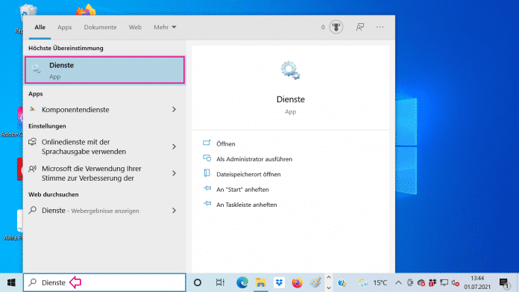The width and height of the screenshot is (519, 292).
Task: Click the pin icon beside An Taskleiste anheften
Action: [x=207, y=203]
